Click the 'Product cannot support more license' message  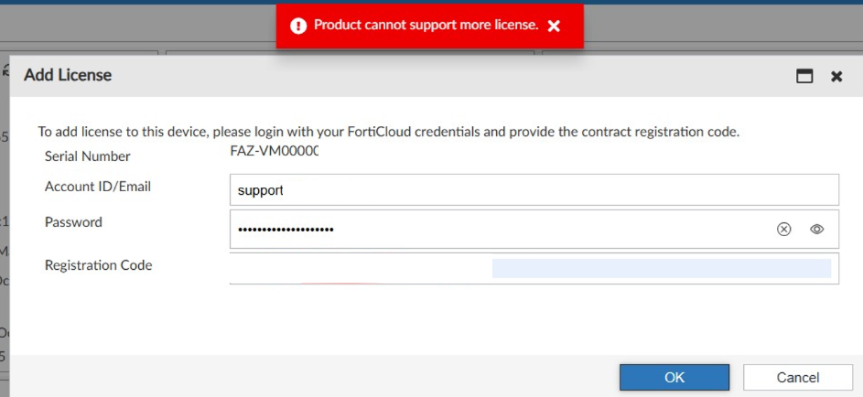coord(426,25)
